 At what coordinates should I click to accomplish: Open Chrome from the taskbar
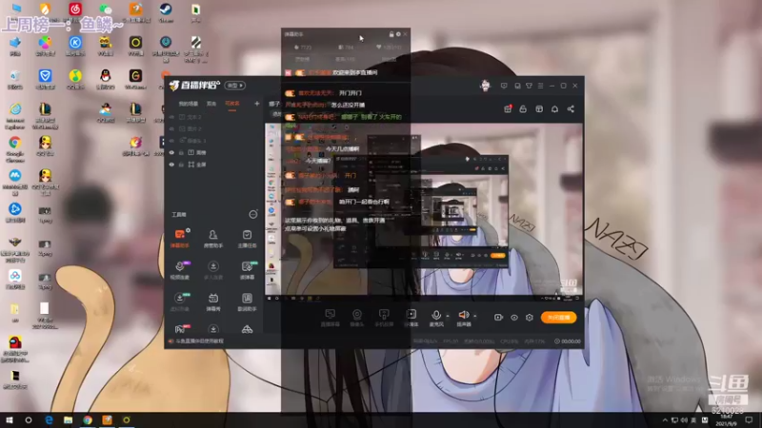[88, 419]
